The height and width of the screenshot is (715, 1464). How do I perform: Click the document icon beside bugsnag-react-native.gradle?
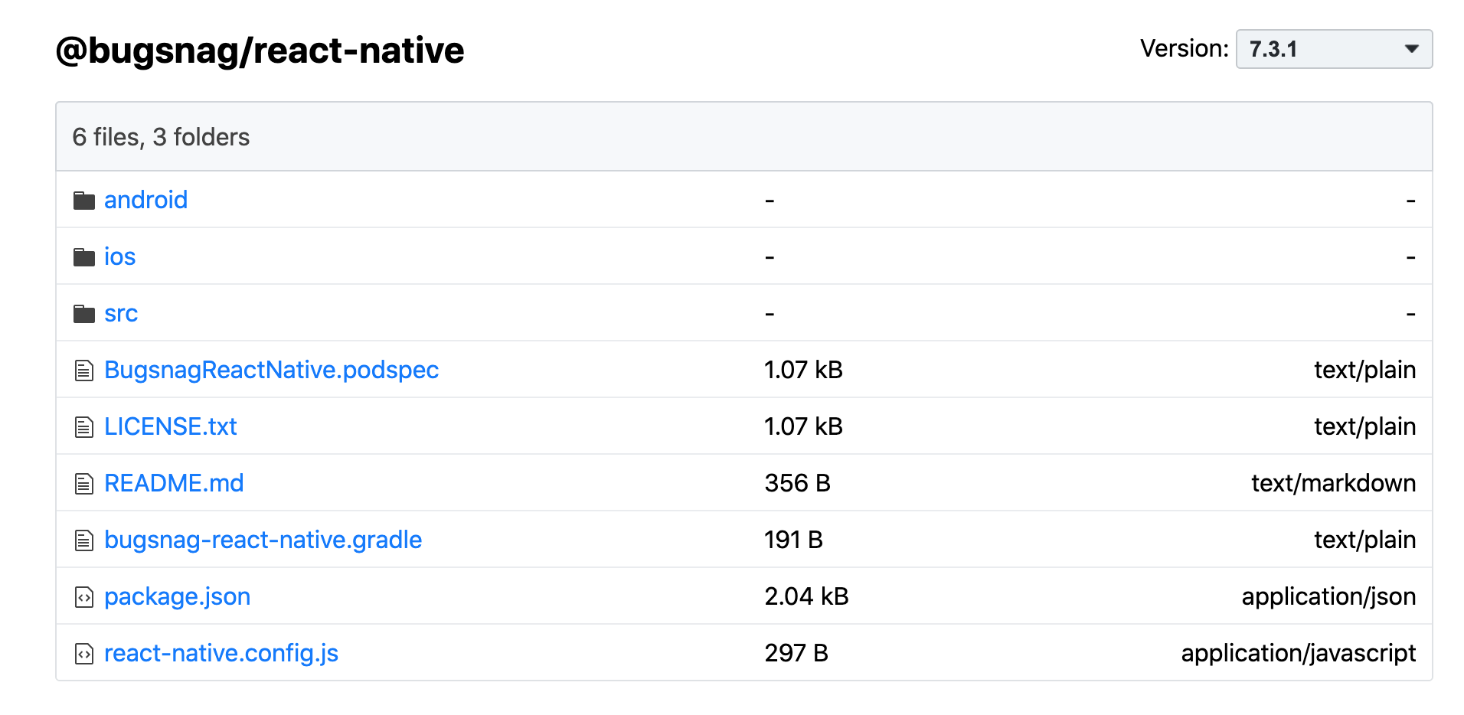coord(83,540)
